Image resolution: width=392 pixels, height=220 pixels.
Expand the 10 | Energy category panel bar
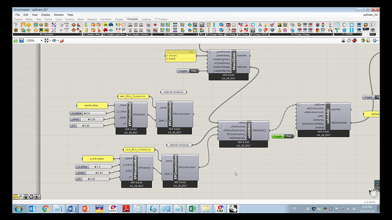click(301, 35)
